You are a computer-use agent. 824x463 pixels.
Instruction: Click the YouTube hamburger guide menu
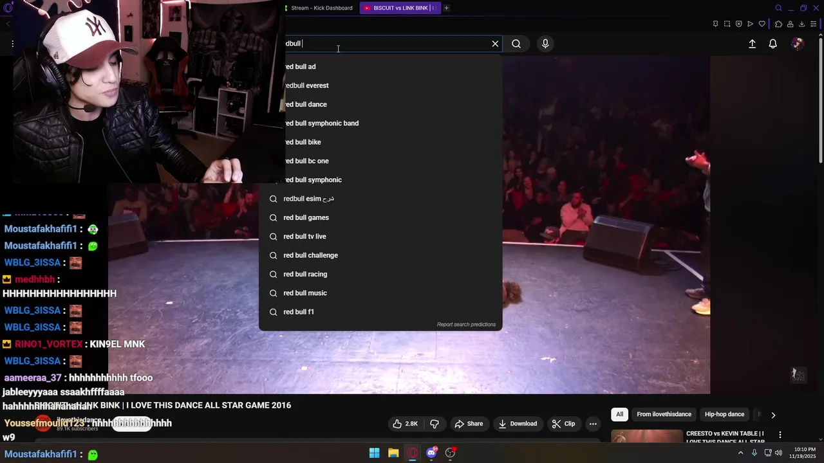pos(12,44)
